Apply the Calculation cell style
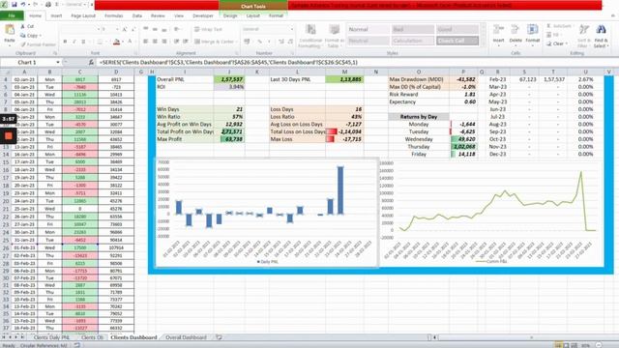The height and width of the screenshot is (348, 619). pyautogui.click(x=413, y=41)
